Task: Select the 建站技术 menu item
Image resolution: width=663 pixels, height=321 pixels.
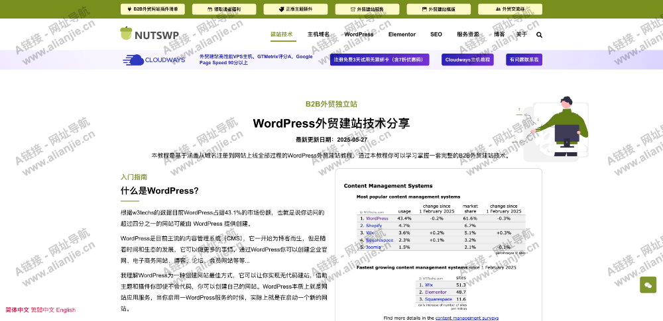Action: pos(282,34)
